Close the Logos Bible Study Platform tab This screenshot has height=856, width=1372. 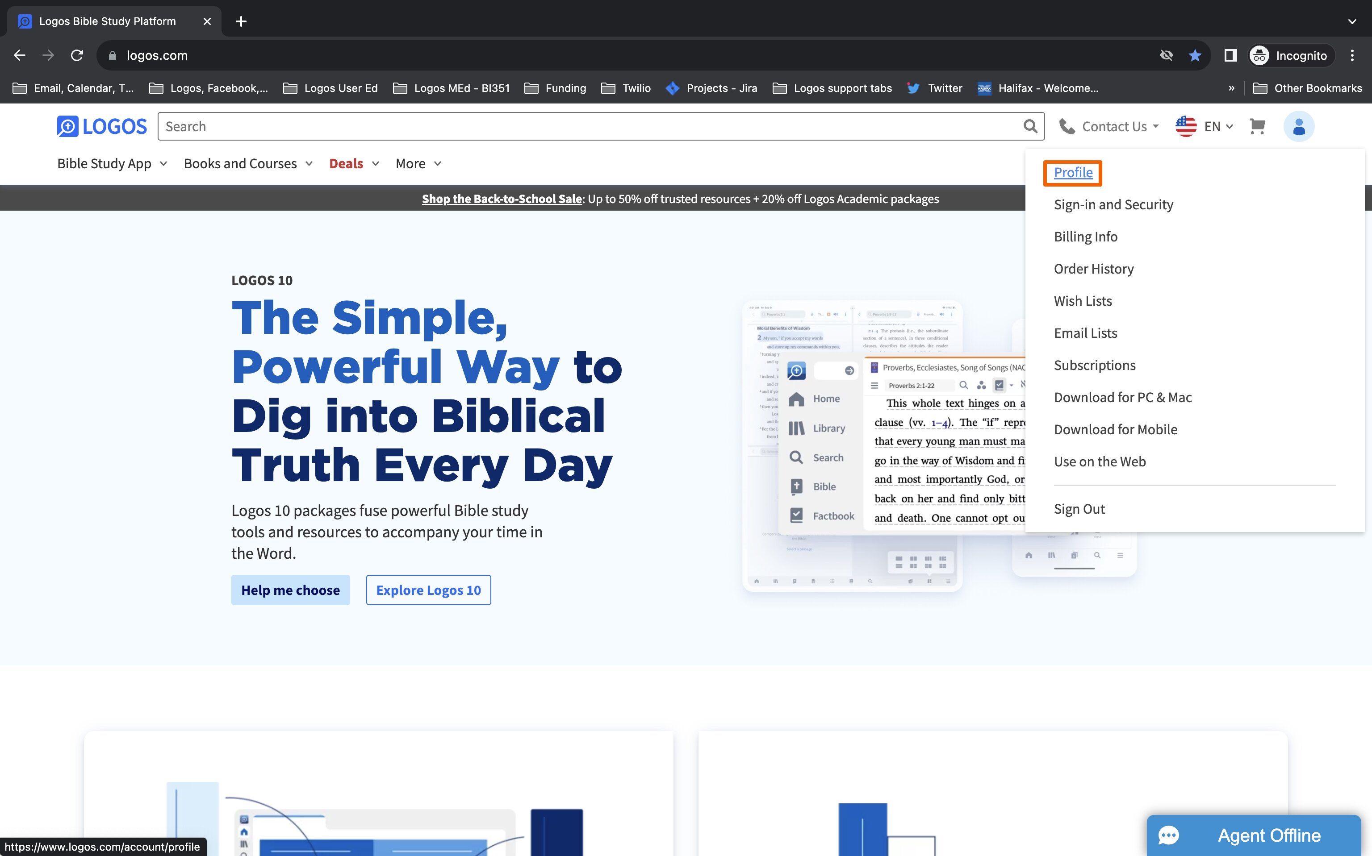207,21
